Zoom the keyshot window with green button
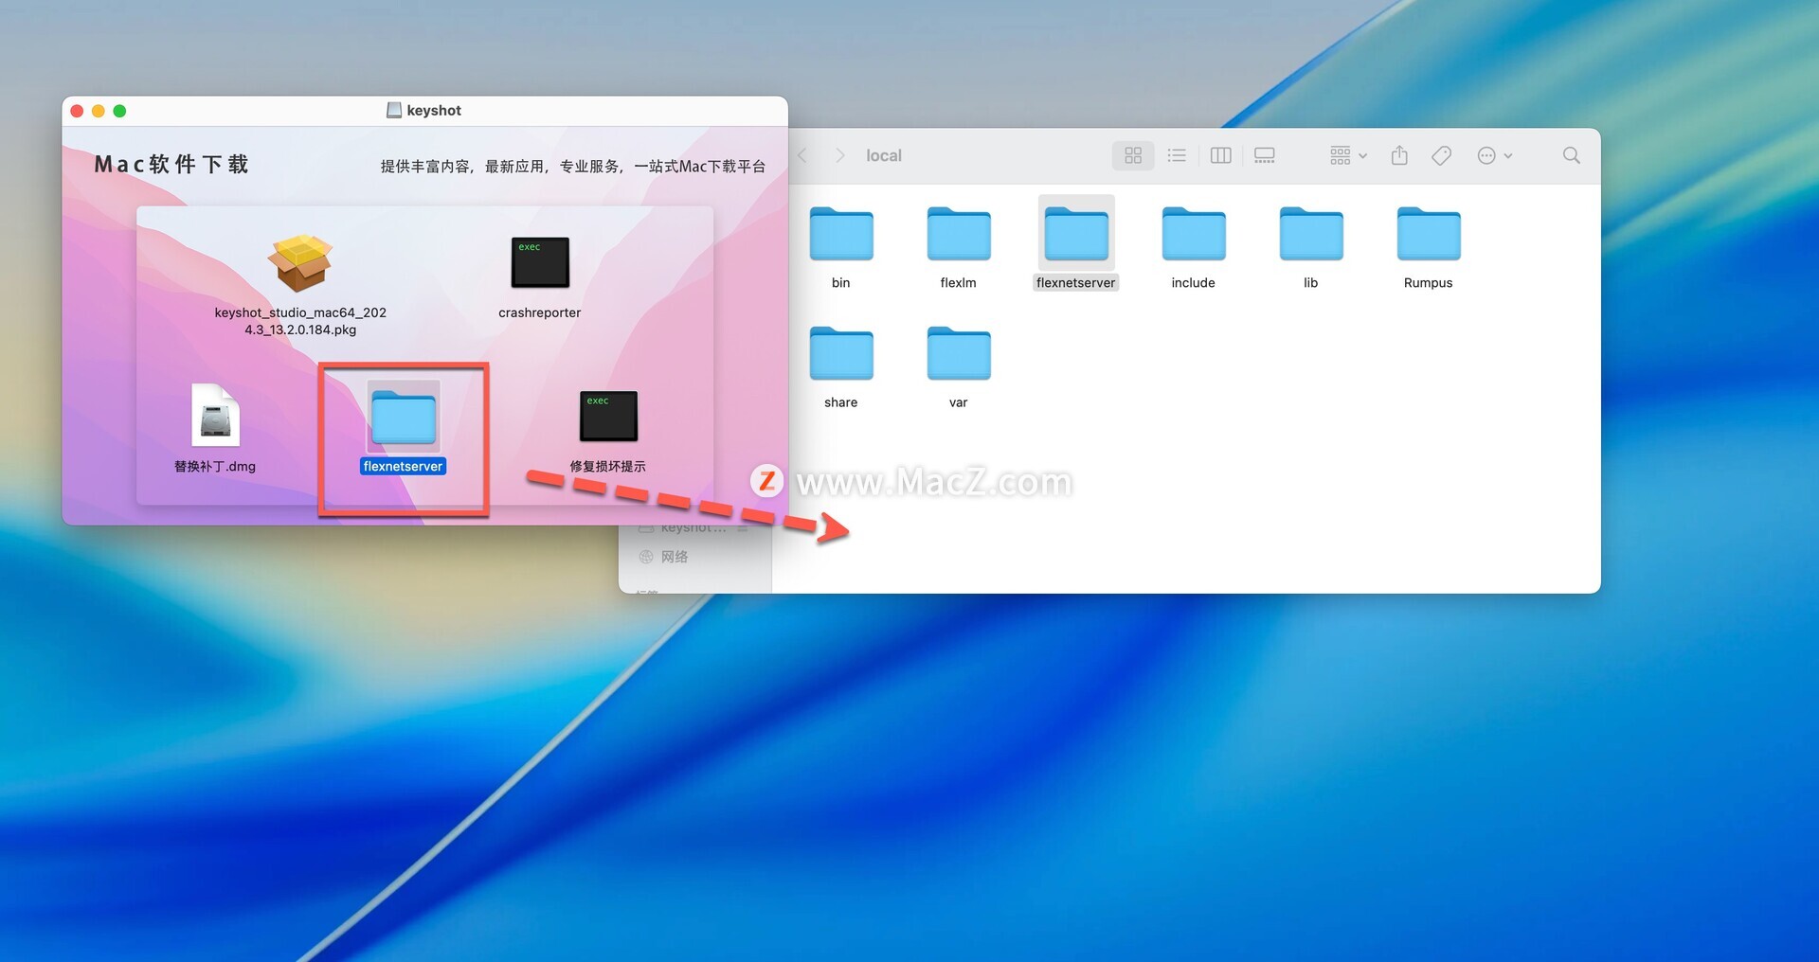The height and width of the screenshot is (962, 1819). (119, 111)
